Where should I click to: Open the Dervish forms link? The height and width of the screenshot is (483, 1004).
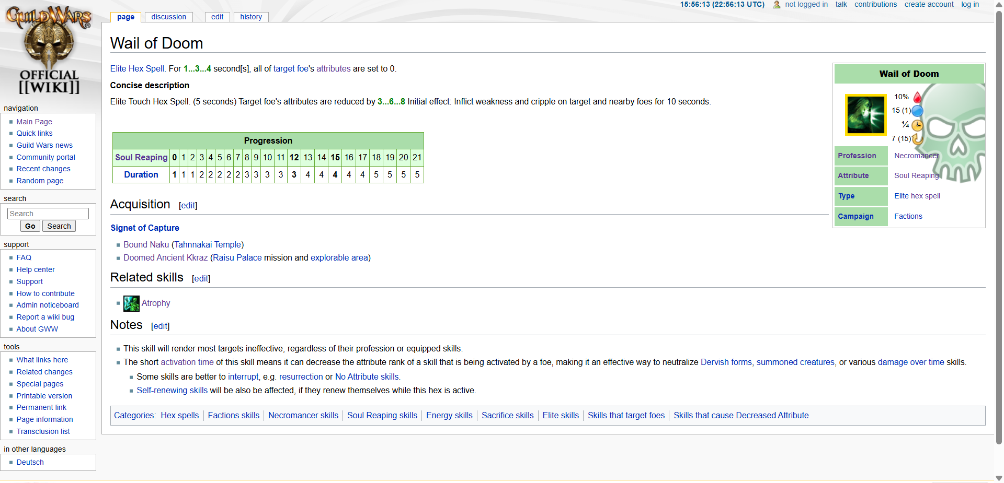point(726,362)
